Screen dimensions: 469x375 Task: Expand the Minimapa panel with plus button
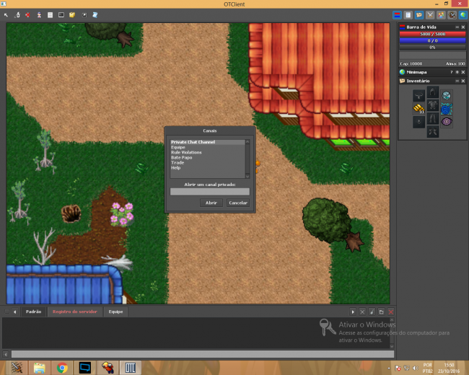tap(457, 72)
